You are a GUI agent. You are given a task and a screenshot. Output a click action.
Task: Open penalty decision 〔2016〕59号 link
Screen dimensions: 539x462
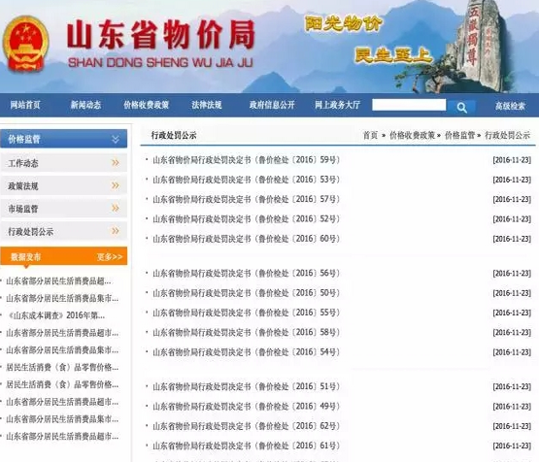point(246,160)
